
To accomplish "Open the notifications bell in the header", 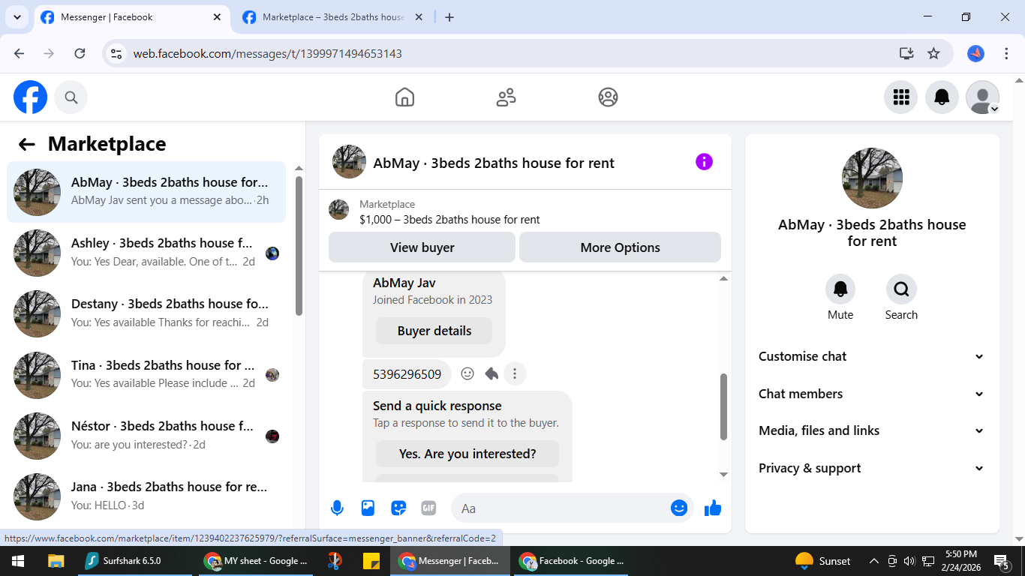I will (942, 97).
